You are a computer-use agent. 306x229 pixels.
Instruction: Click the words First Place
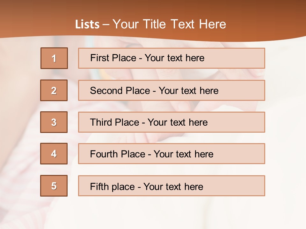point(113,58)
